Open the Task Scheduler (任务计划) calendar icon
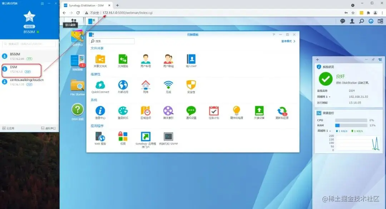Viewport: 386px width, 209px height. point(214,111)
